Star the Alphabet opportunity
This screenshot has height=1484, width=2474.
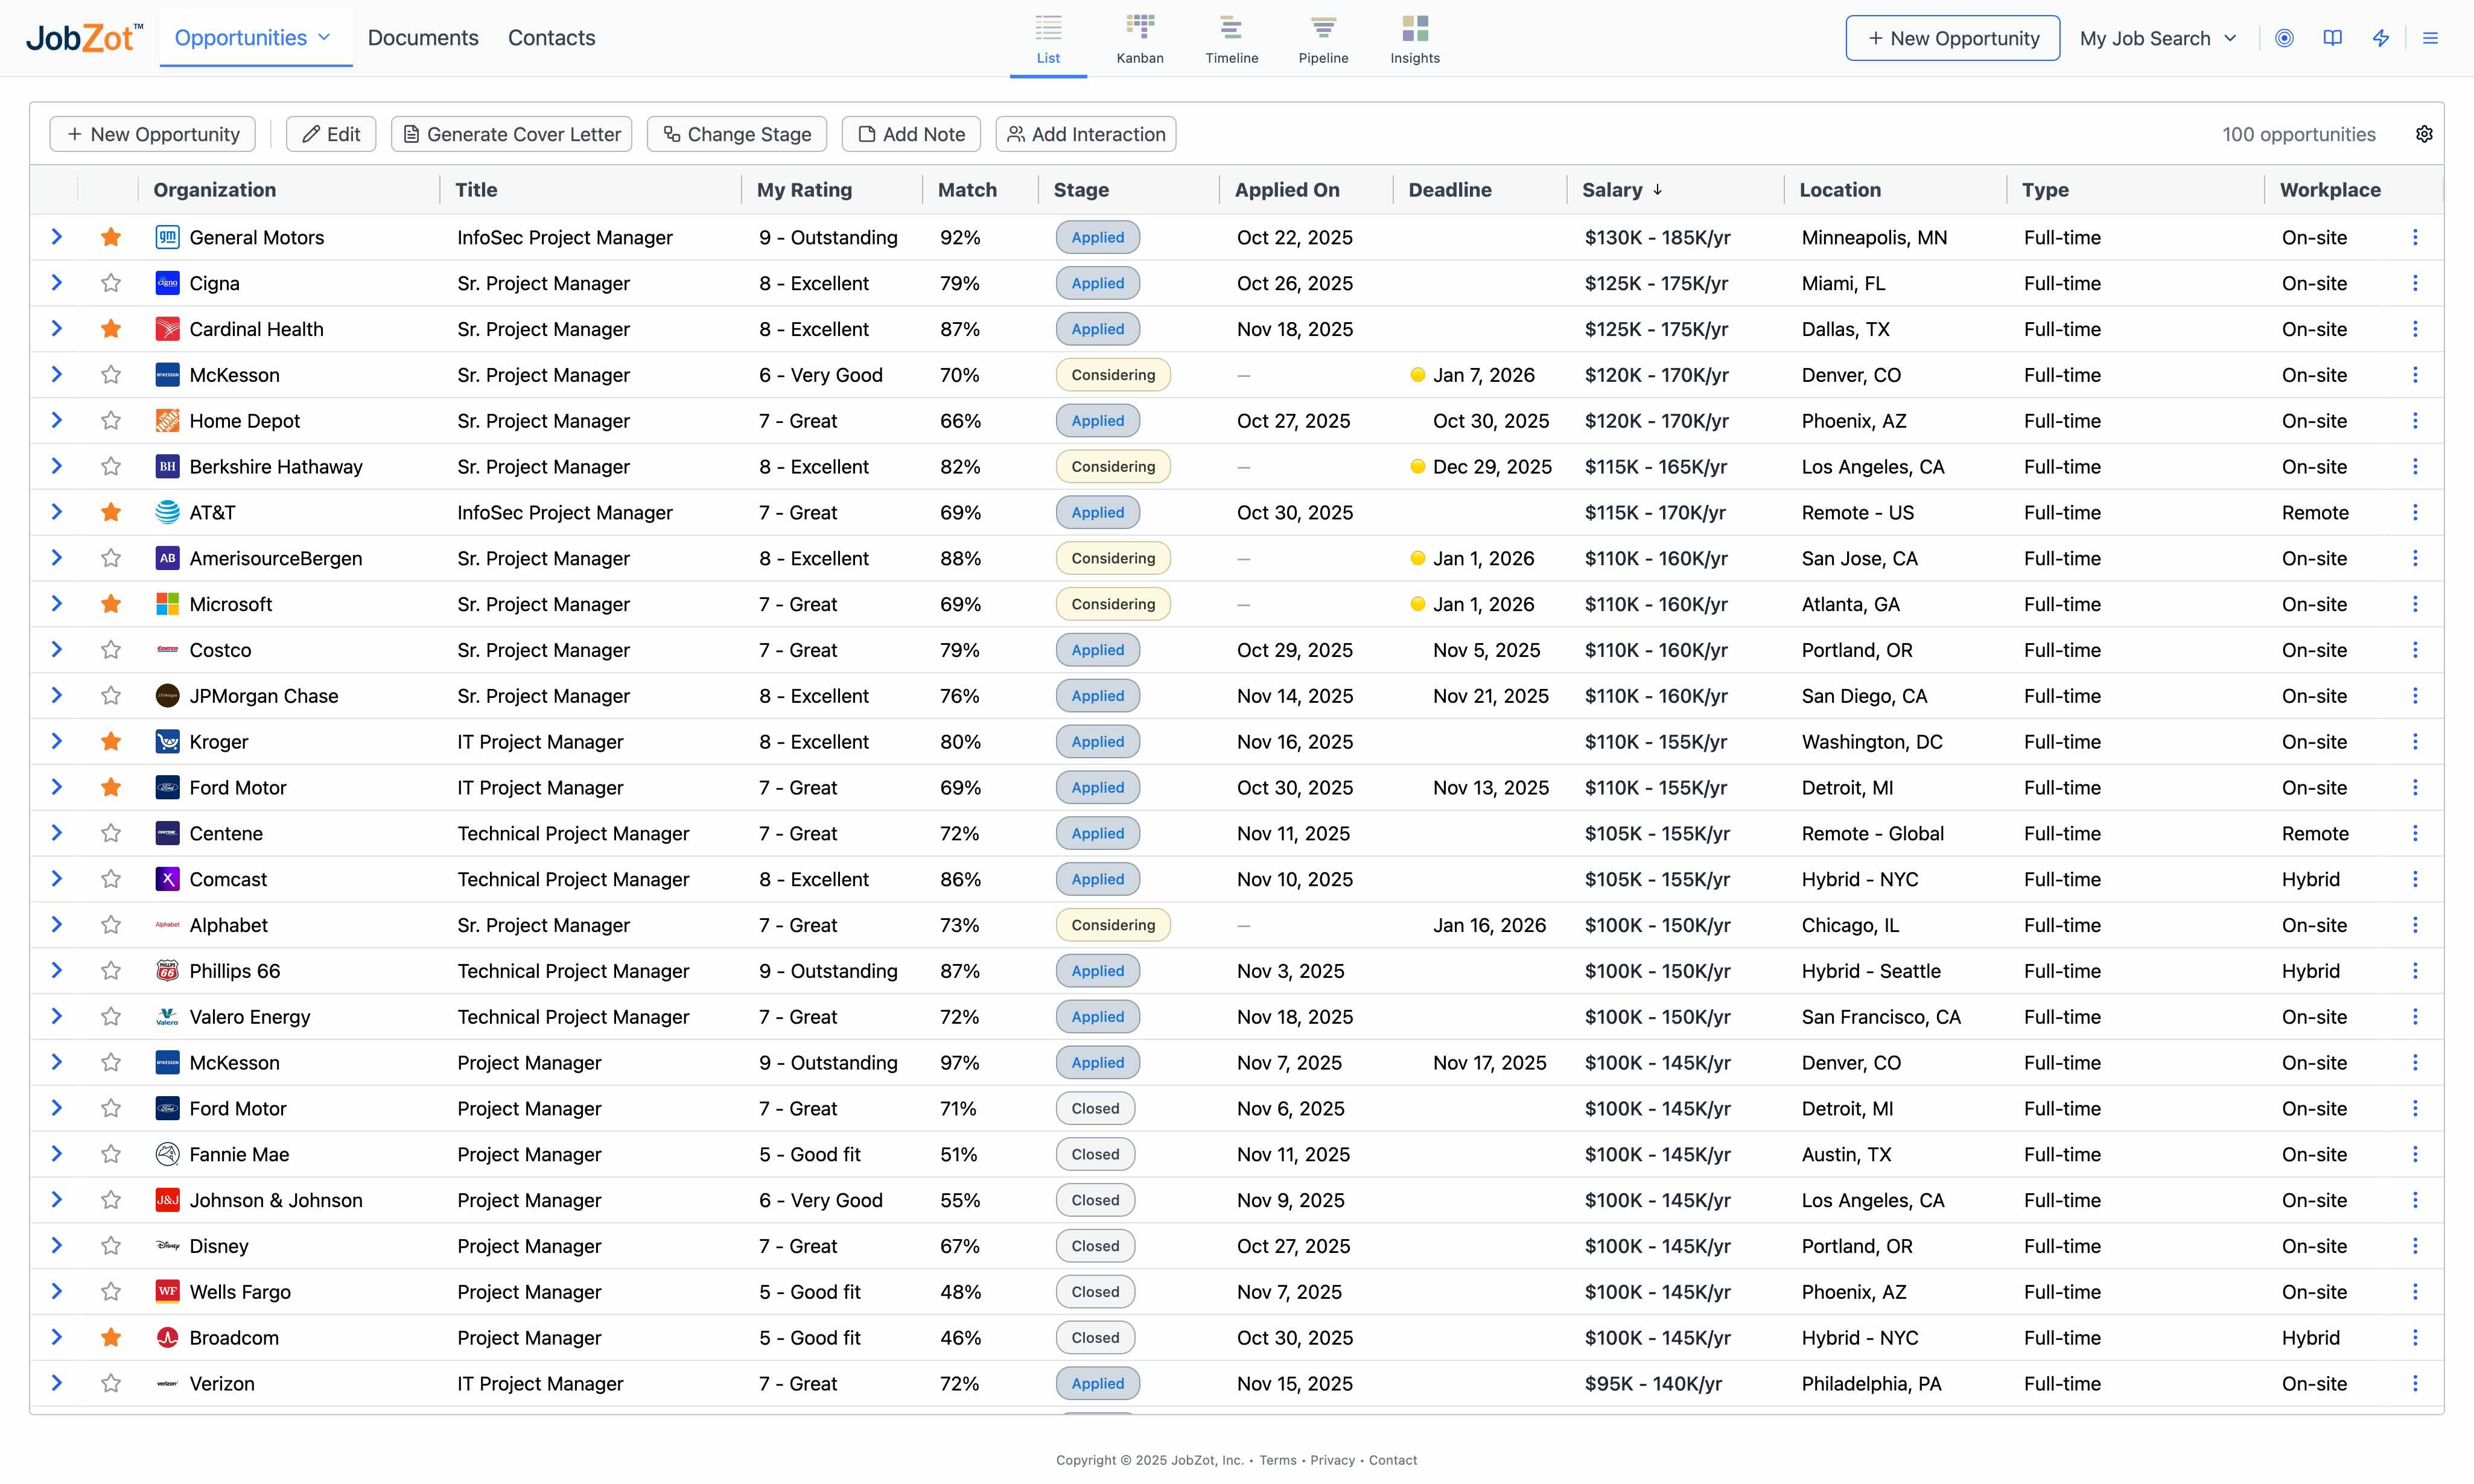[111, 925]
